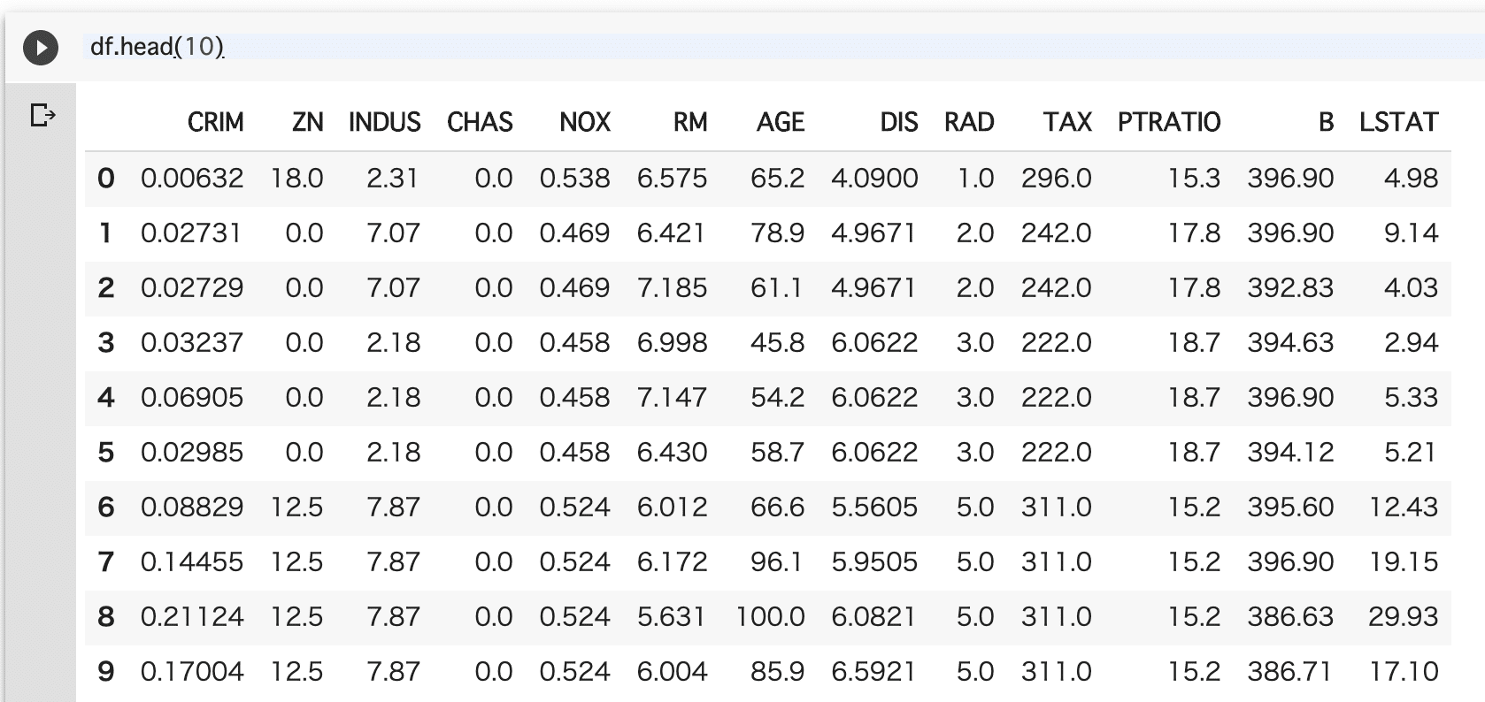Select row index 5
The width and height of the screenshot is (1485, 702).
coord(105,453)
